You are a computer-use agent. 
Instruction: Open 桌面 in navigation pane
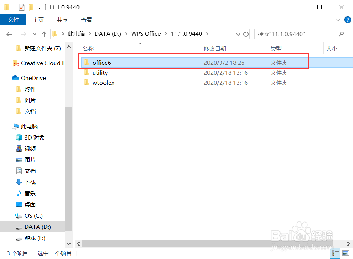pyautogui.click(x=30, y=205)
